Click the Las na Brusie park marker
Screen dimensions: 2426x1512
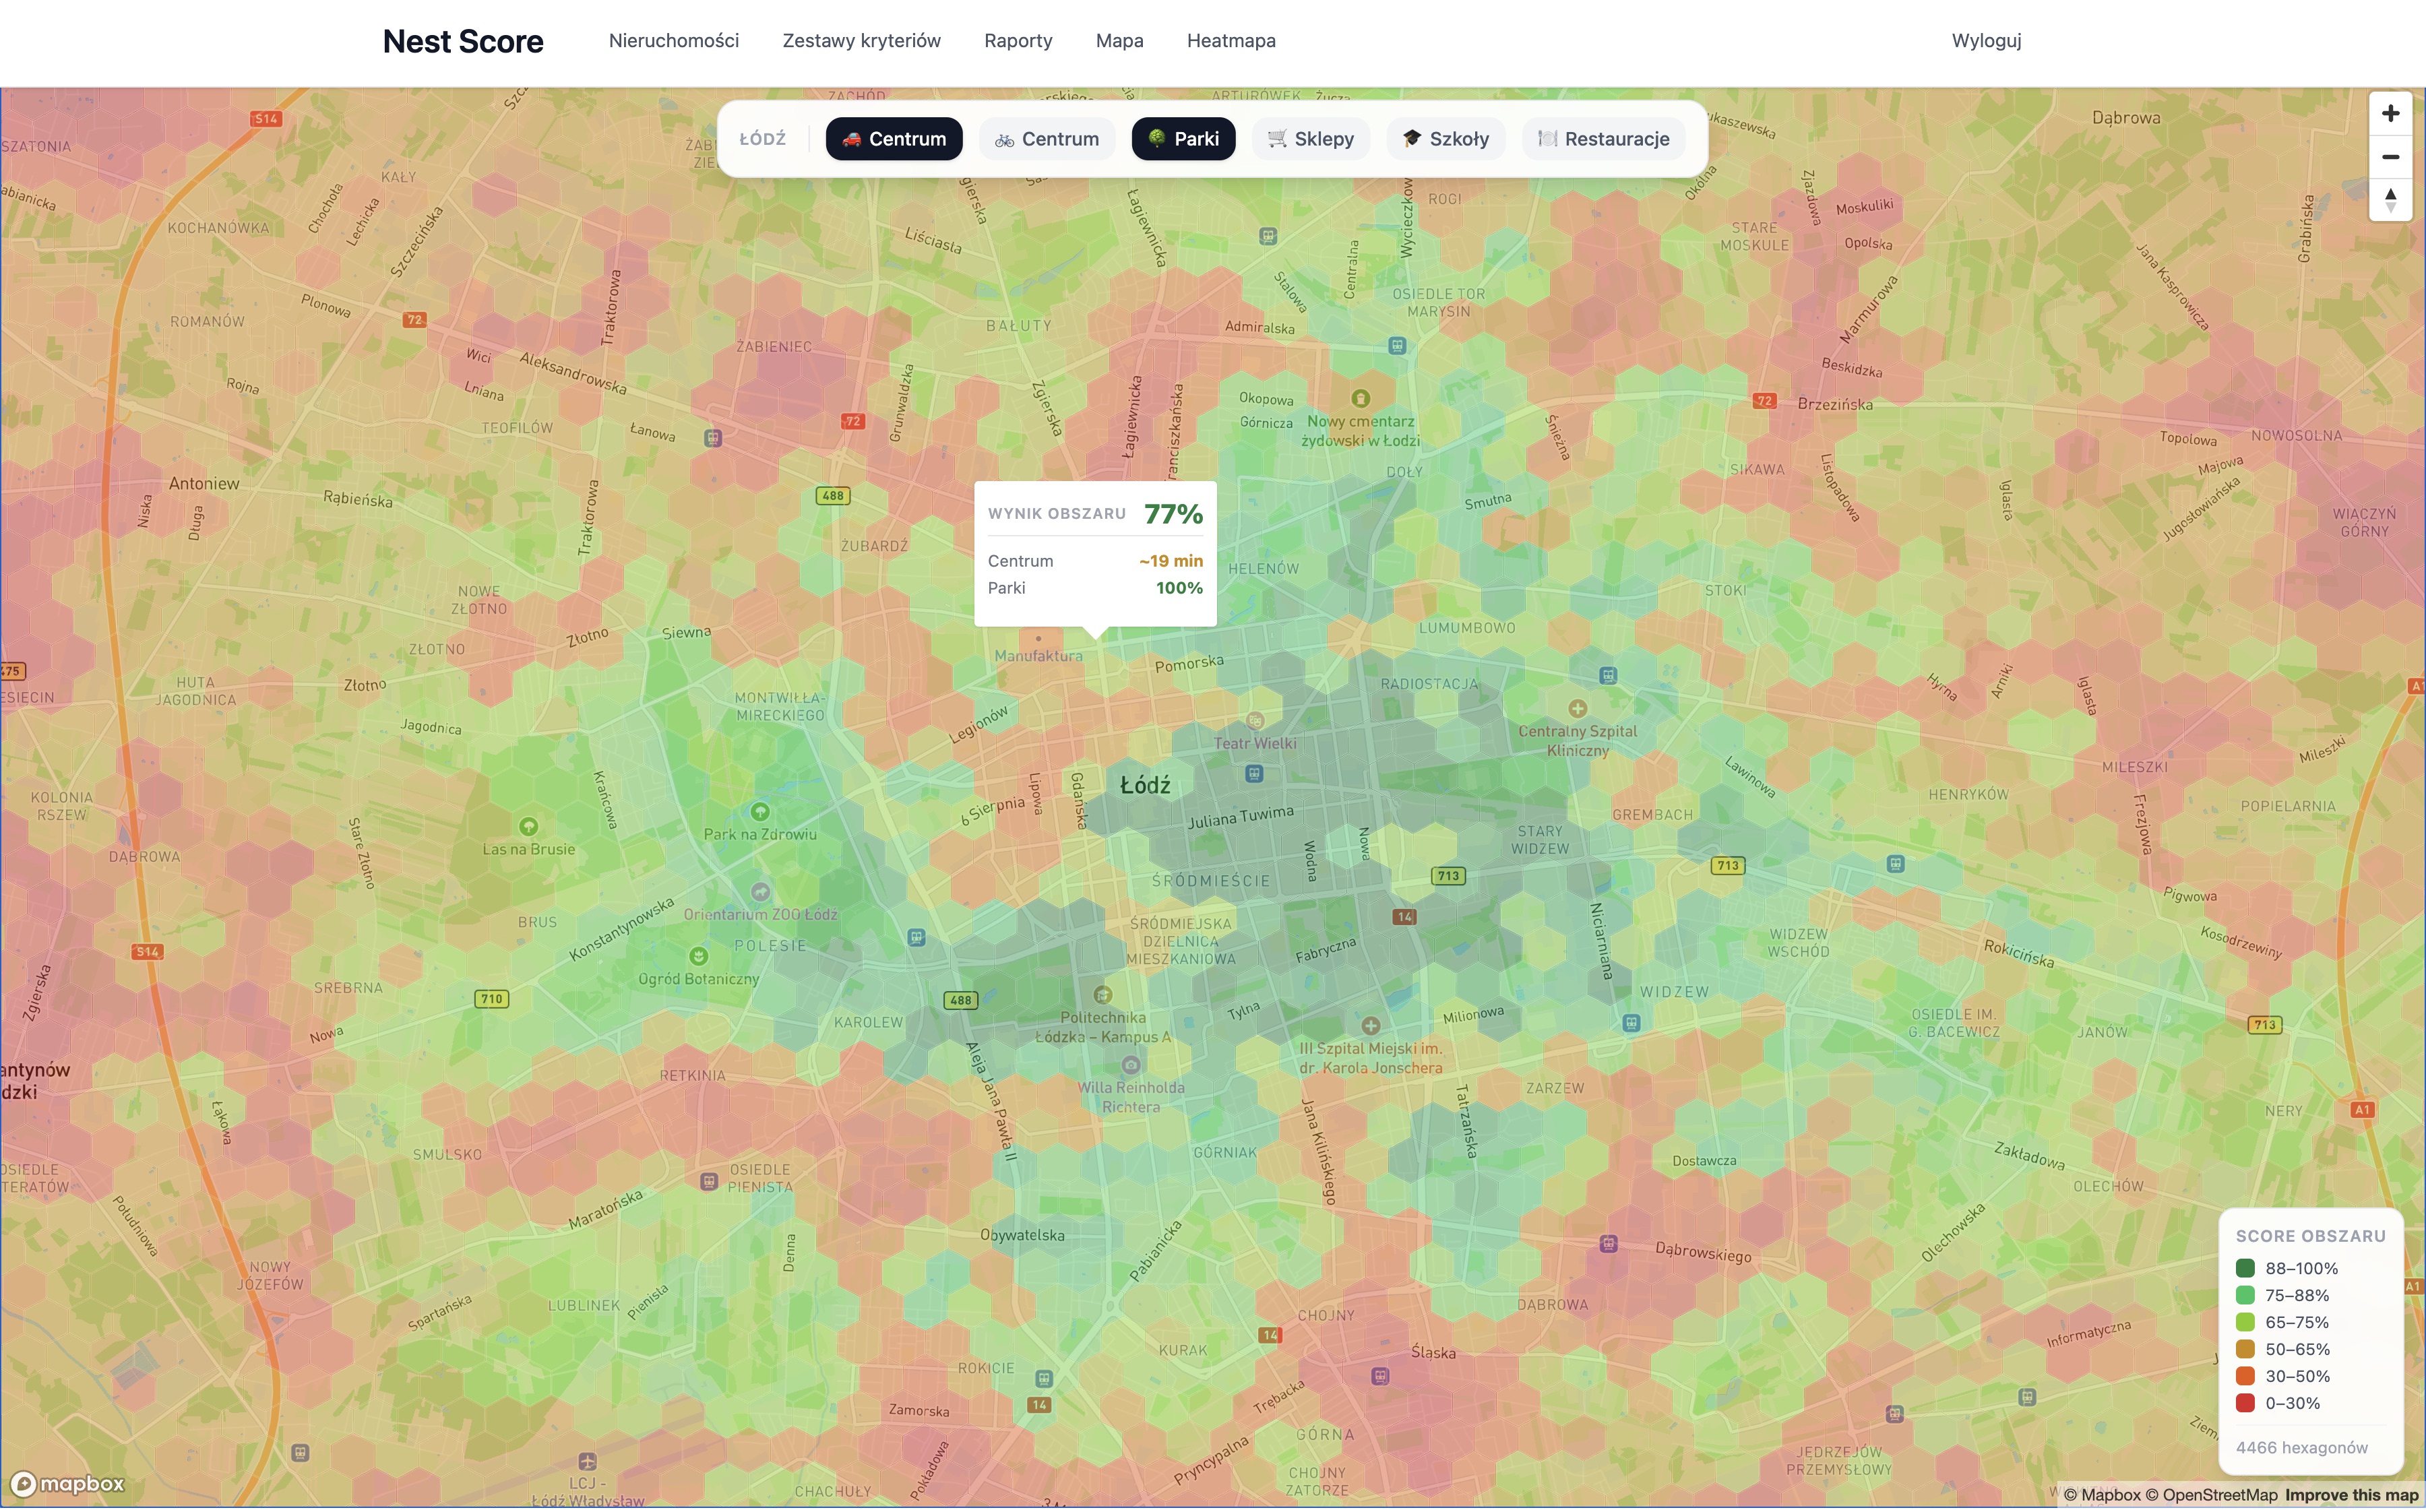[x=528, y=826]
